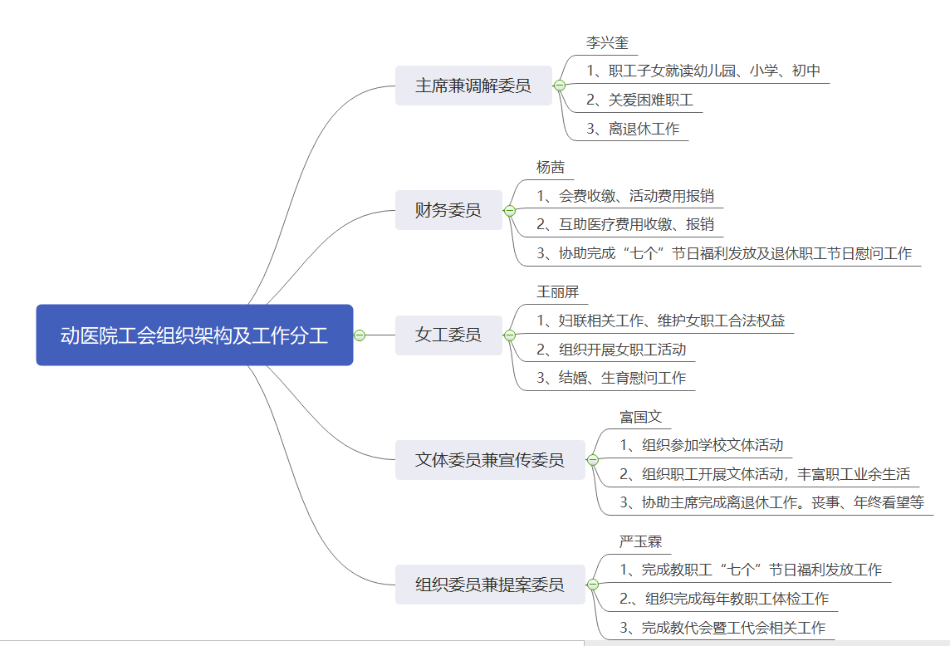
Task: Select the central topic 动医院工会组织架构及工作分工
Action: point(194,335)
